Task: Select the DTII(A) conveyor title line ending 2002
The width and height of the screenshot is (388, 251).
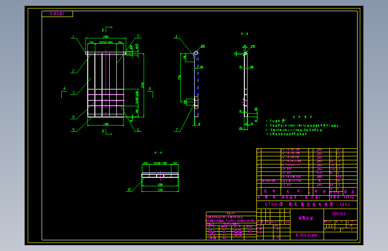Action: pyautogui.click(x=307, y=205)
